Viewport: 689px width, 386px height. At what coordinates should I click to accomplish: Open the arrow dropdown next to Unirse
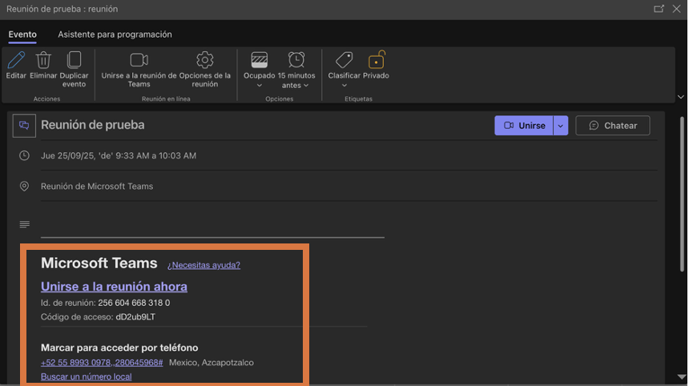561,126
